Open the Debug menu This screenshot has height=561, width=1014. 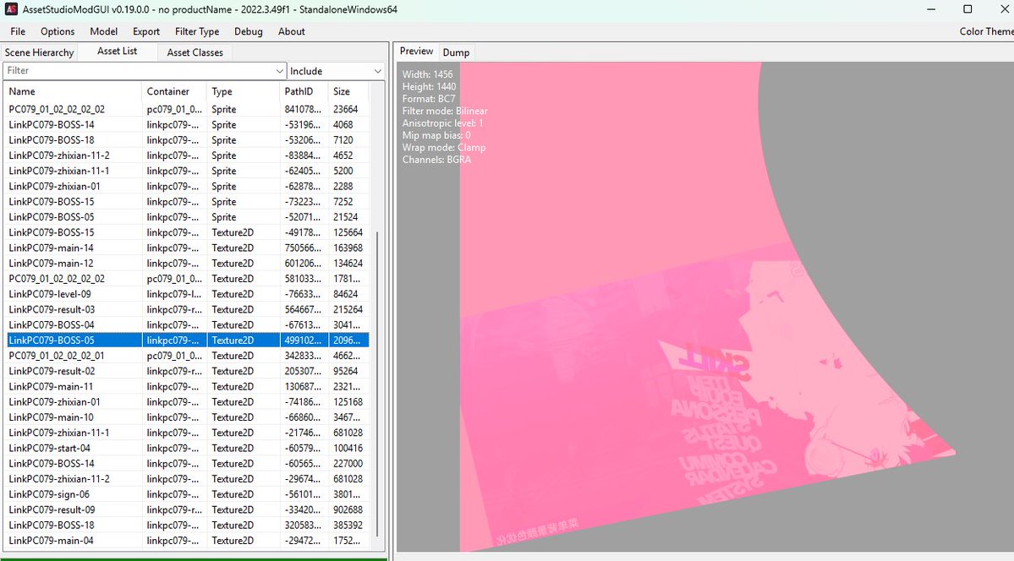coord(249,31)
